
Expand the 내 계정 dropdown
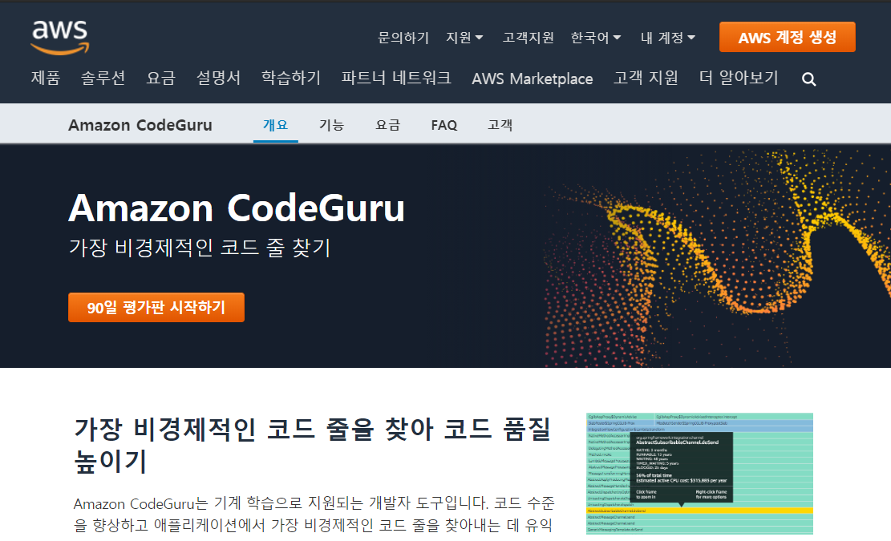pos(668,38)
